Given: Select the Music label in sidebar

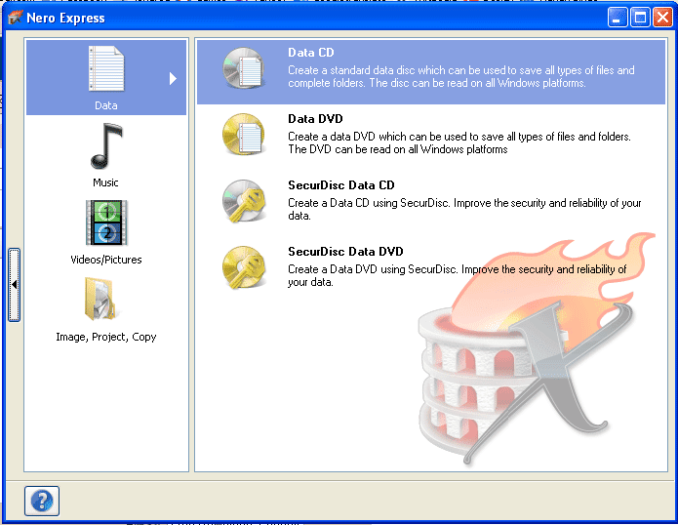Looking at the screenshot, I should pos(105,182).
